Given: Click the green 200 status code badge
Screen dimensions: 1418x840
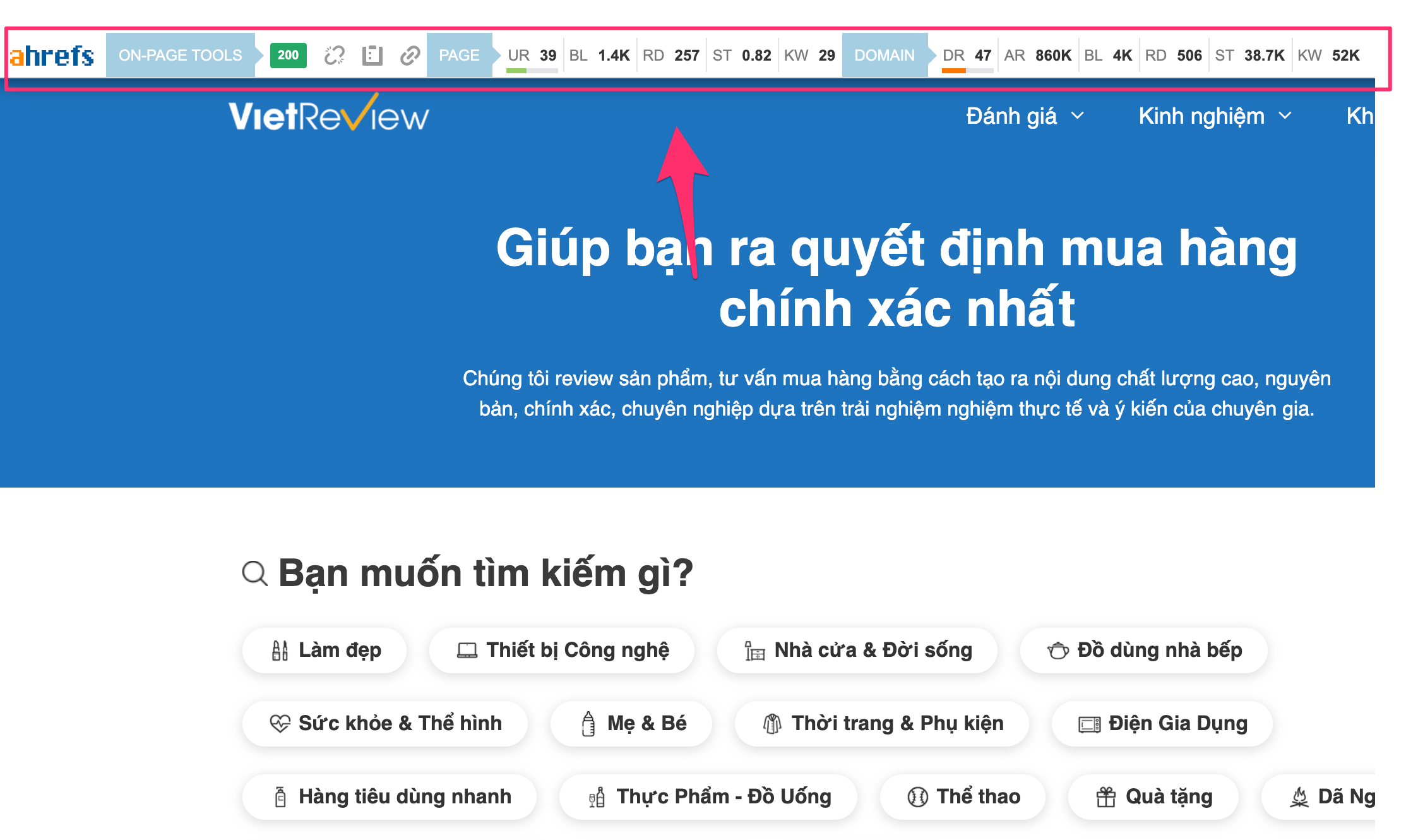Looking at the screenshot, I should pyautogui.click(x=288, y=55).
